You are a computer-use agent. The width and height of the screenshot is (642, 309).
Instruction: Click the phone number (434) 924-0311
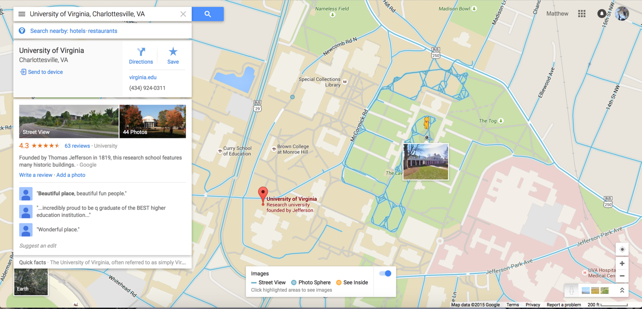click(147, 88)
